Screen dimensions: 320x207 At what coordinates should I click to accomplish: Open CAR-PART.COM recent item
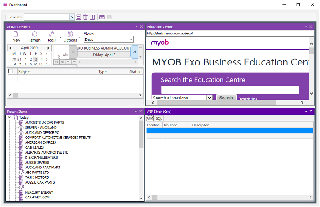37,198
